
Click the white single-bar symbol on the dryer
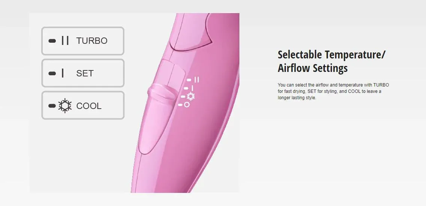[193, 88]
